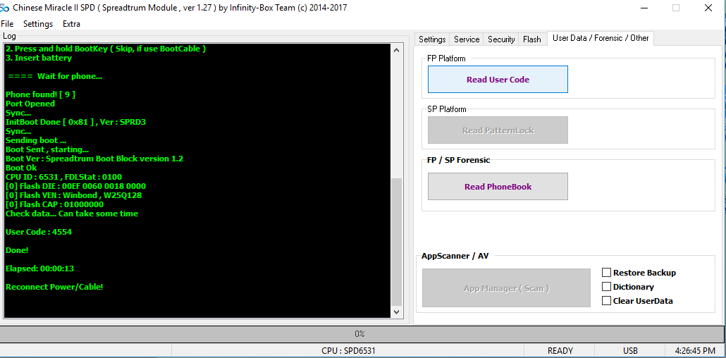
Task: Click the 'Boot Sent , starting...' log line
Action: click(47, 149)
